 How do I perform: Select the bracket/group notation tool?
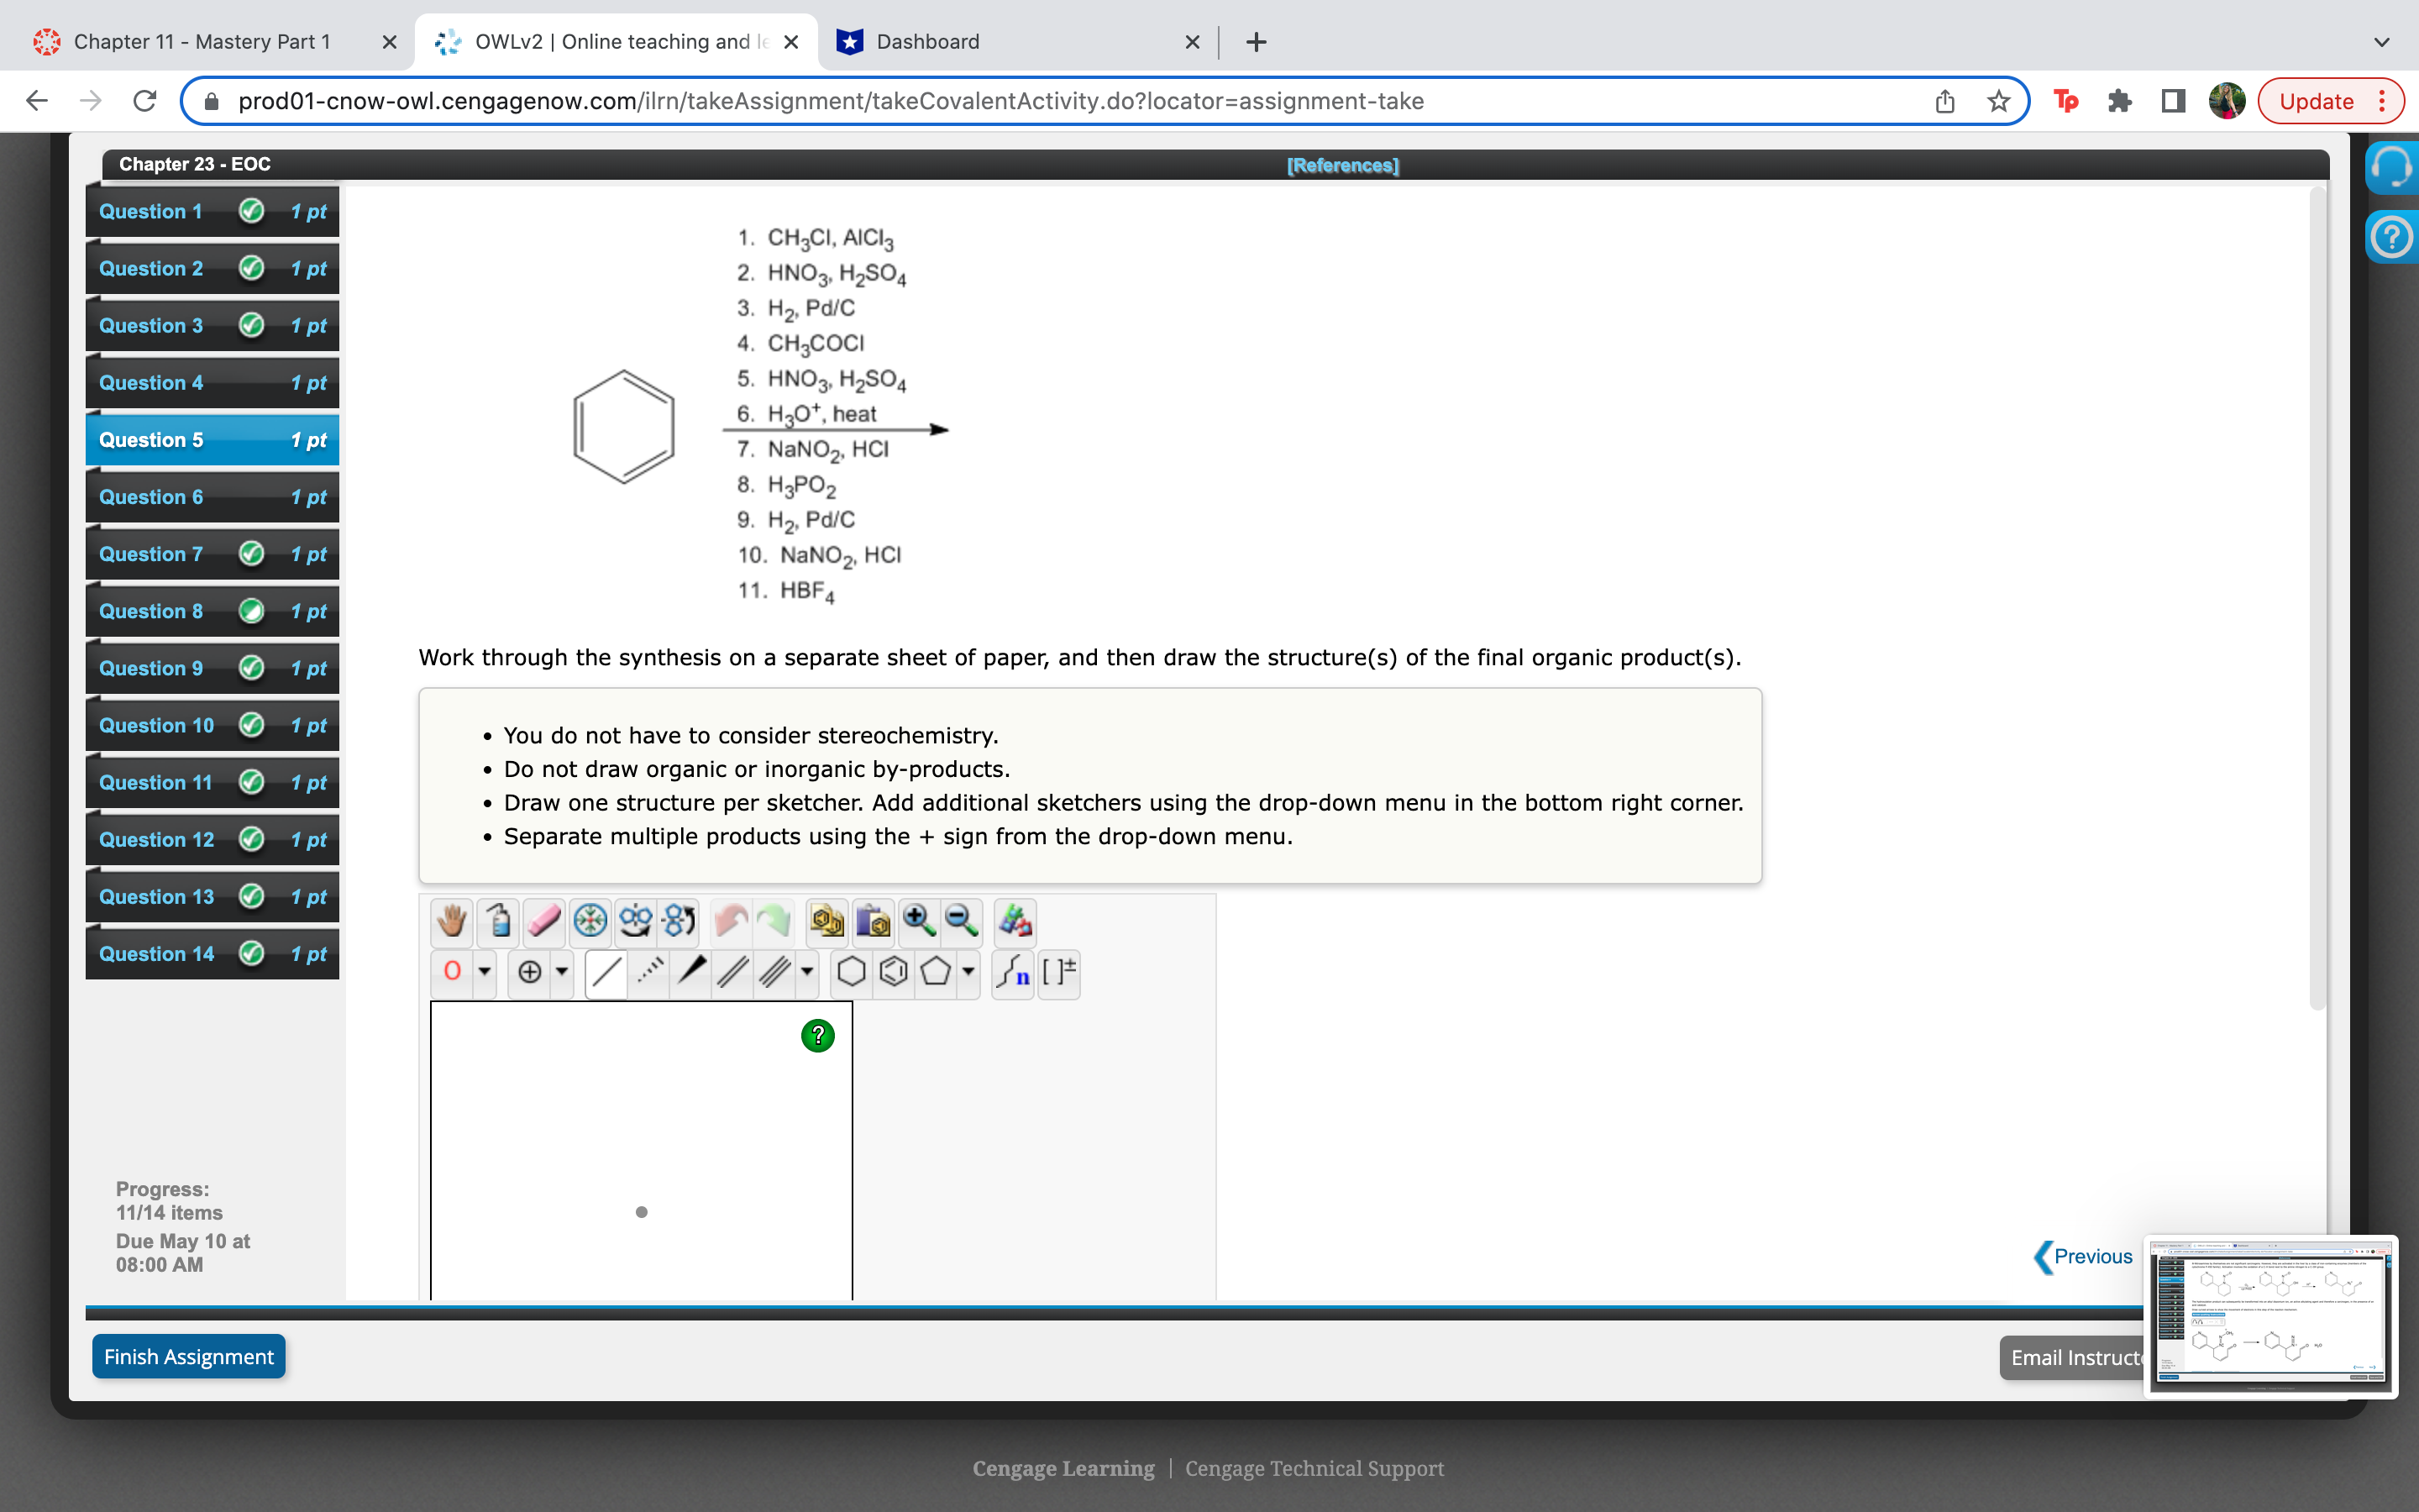[x=1059, y=970]
